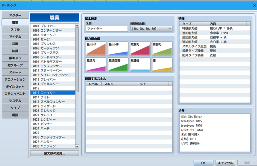Screen dimensions: 257x166
Task: Click the class list scroll down arrow
Action: (77, 146)
